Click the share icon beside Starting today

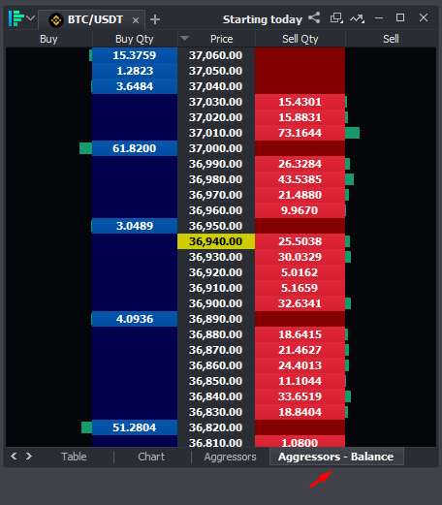[x=314, y=17]
